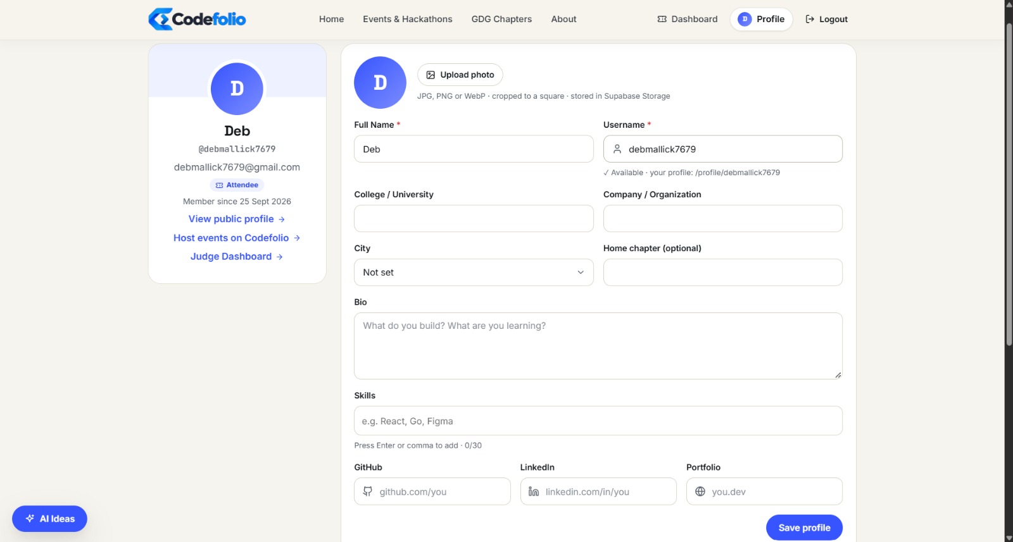Focus the Full Name input field
Screen dimensions: 1013x542
click(x=474, y=149)
